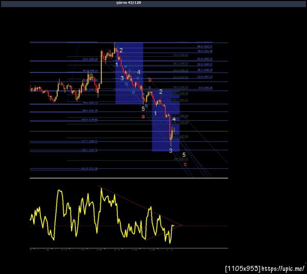Click the red 'c' wave target label
The width and height of the screenshot is (307, 274).
[185, 164]
